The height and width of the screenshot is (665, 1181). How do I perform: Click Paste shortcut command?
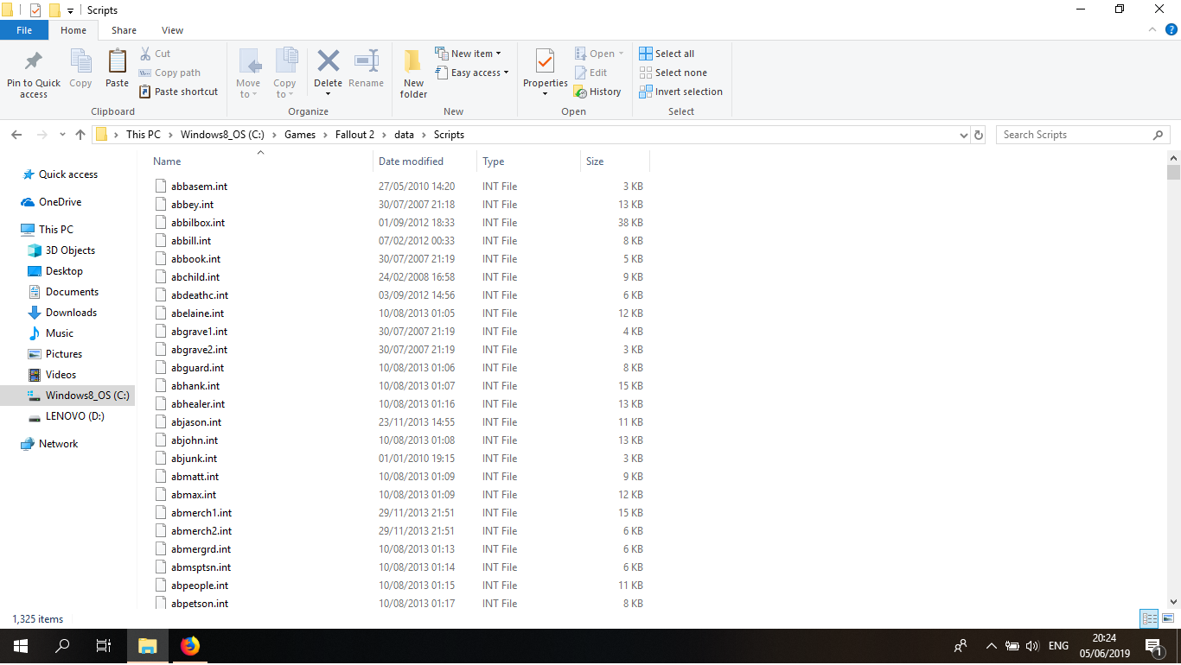(x=179, y=92)
